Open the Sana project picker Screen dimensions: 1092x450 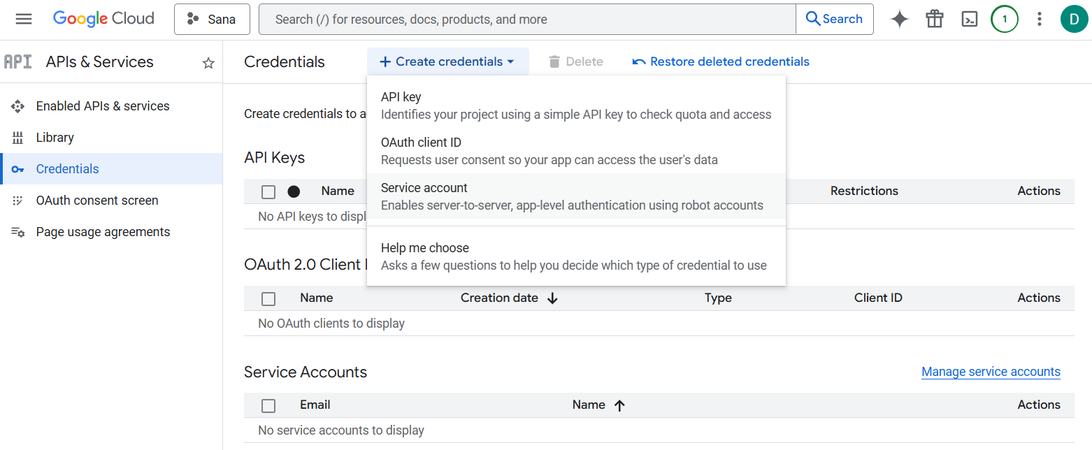(x=212, y=19)
